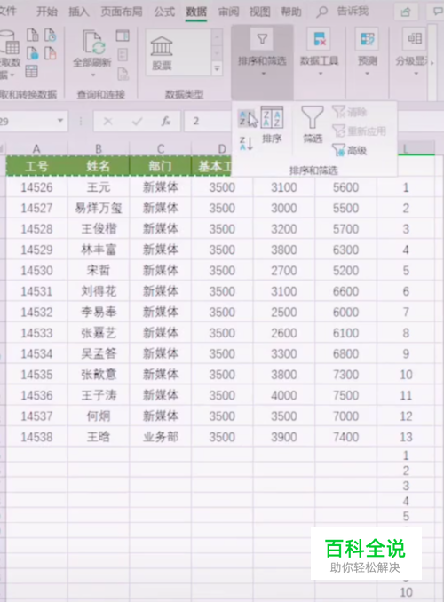The height and width of the screenshot is (602, 444).
Task: Click the 重新应用 reapply filter option
Action: pyautogui.click(x=359, y=131)
